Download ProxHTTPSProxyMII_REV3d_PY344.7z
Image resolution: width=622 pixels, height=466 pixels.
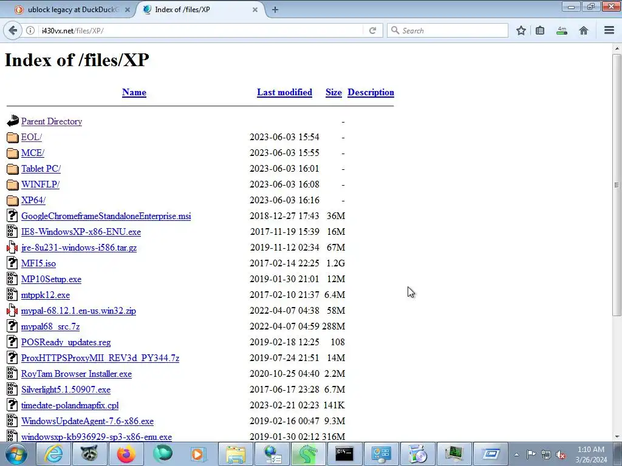pos(100,358)
